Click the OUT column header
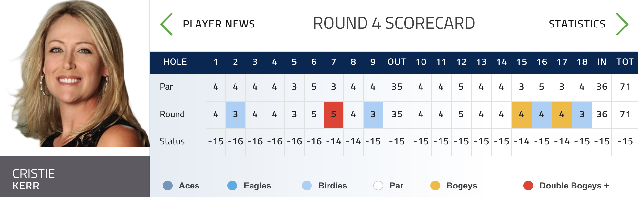This screenshot has height=197, width=638. pos(397,62)
